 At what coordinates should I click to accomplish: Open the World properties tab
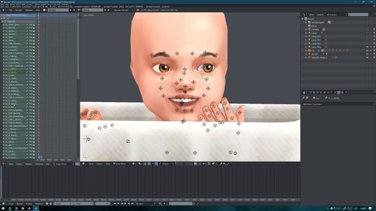(321, 93)
